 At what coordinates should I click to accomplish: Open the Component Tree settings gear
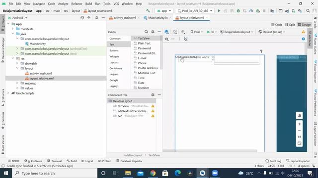[x=153, y=94]
